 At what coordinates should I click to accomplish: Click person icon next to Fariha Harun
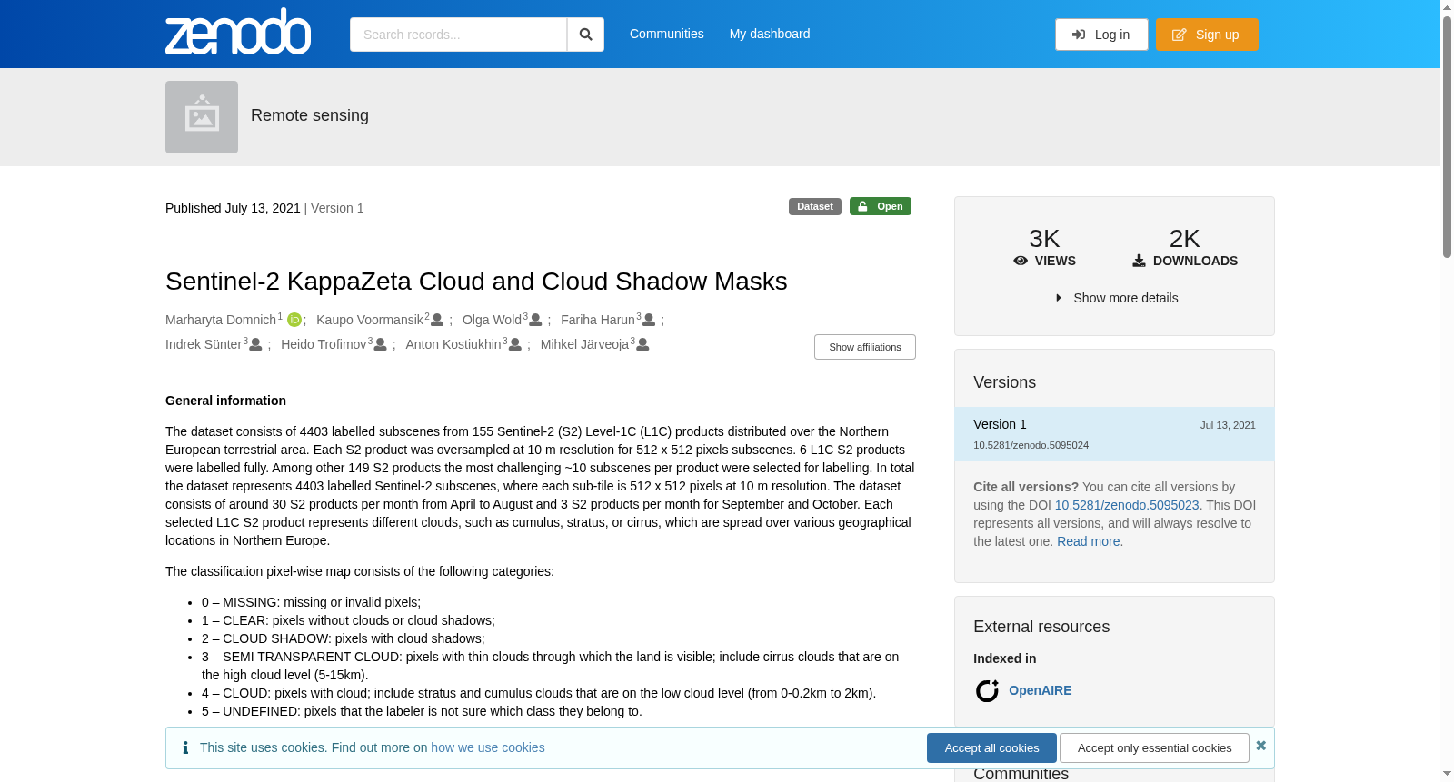[x=649, y=320]
